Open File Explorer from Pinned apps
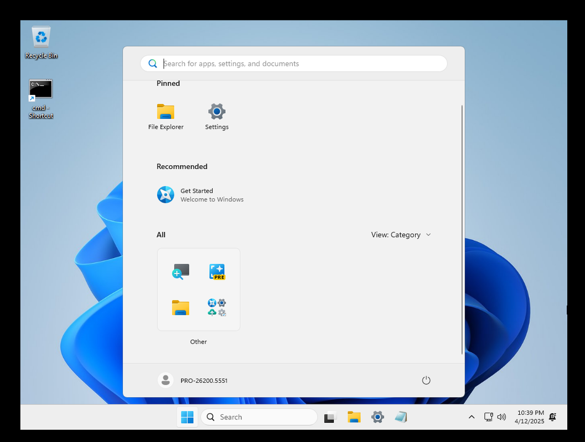Image resolution: width=585 pixels, height=442 pixels. [x=165, y=117]
